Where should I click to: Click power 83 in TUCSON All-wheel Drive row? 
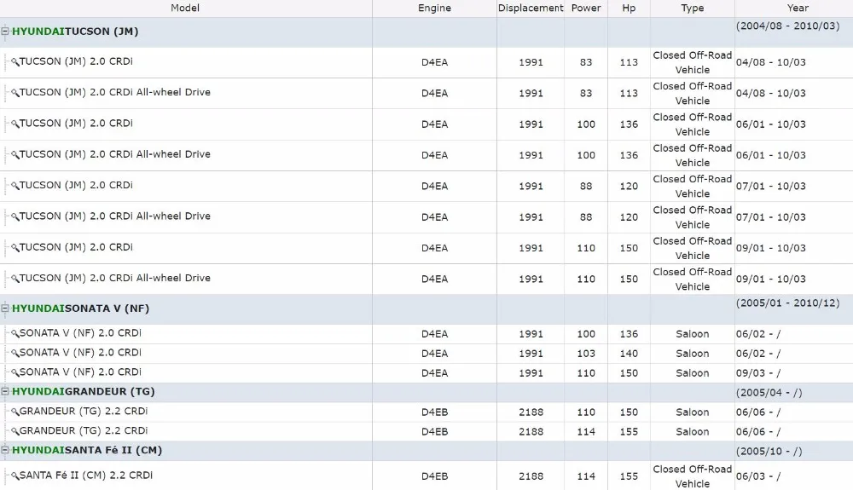pyautogui.click(x=586, y=94)
